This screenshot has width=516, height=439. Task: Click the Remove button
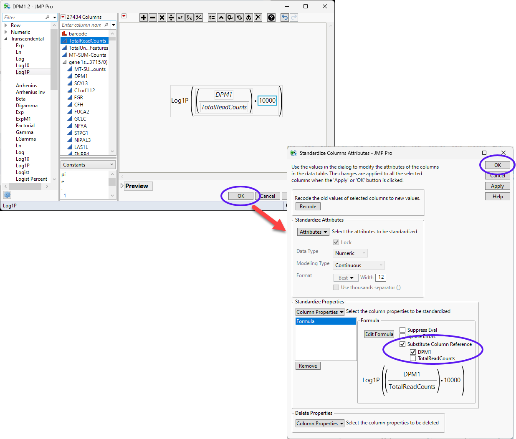pos(308,366)
